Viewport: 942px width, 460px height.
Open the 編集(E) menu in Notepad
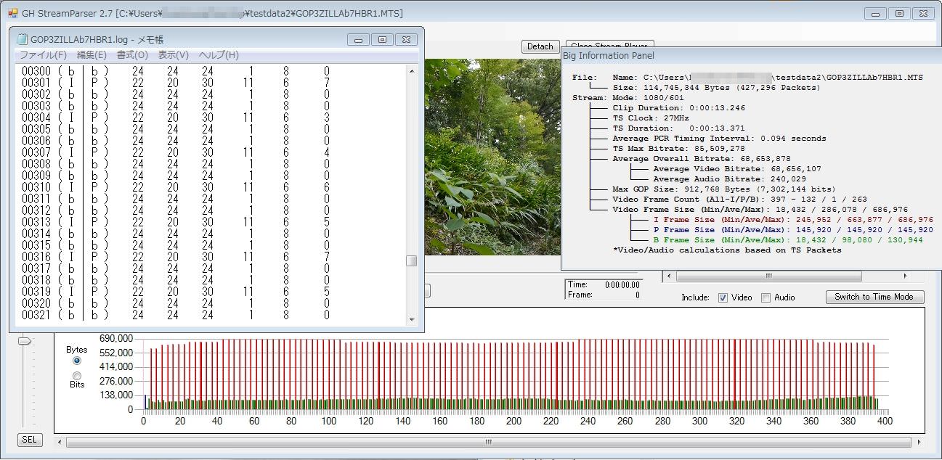[92, 55]
